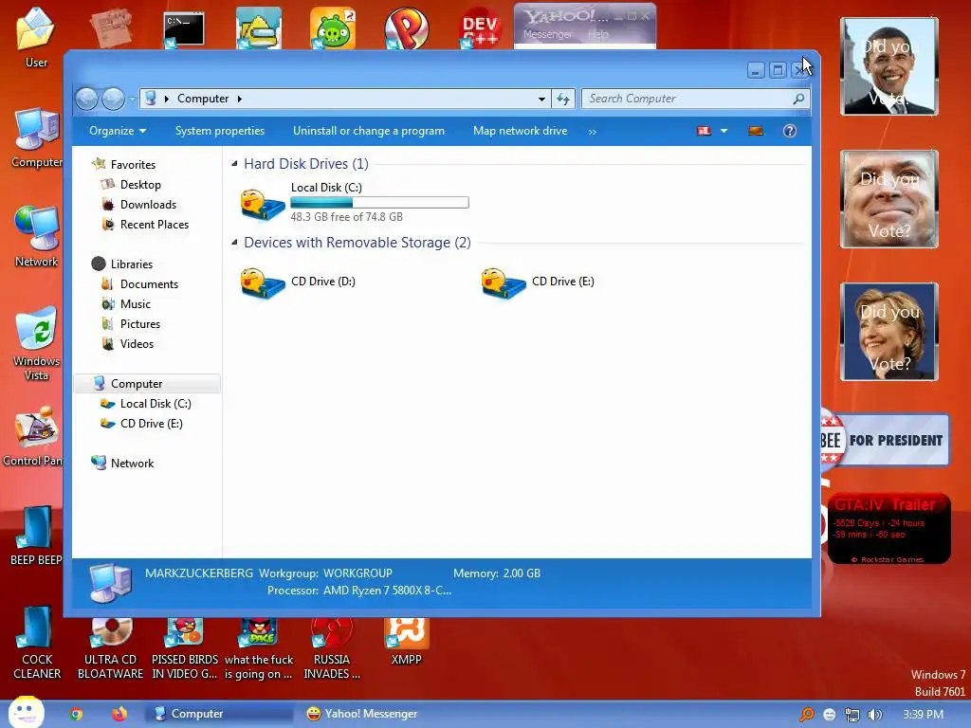
Task: Open the User folder desktop icon
Action: (36, 37)
